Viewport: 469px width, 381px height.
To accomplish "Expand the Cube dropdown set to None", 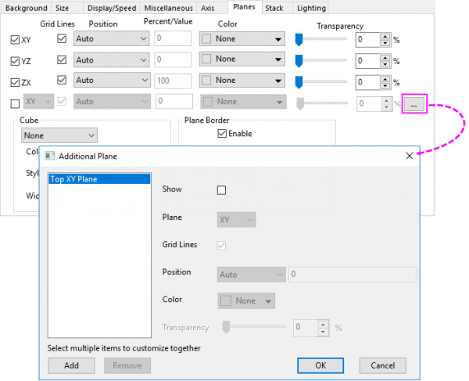I will tap(59, 135).
